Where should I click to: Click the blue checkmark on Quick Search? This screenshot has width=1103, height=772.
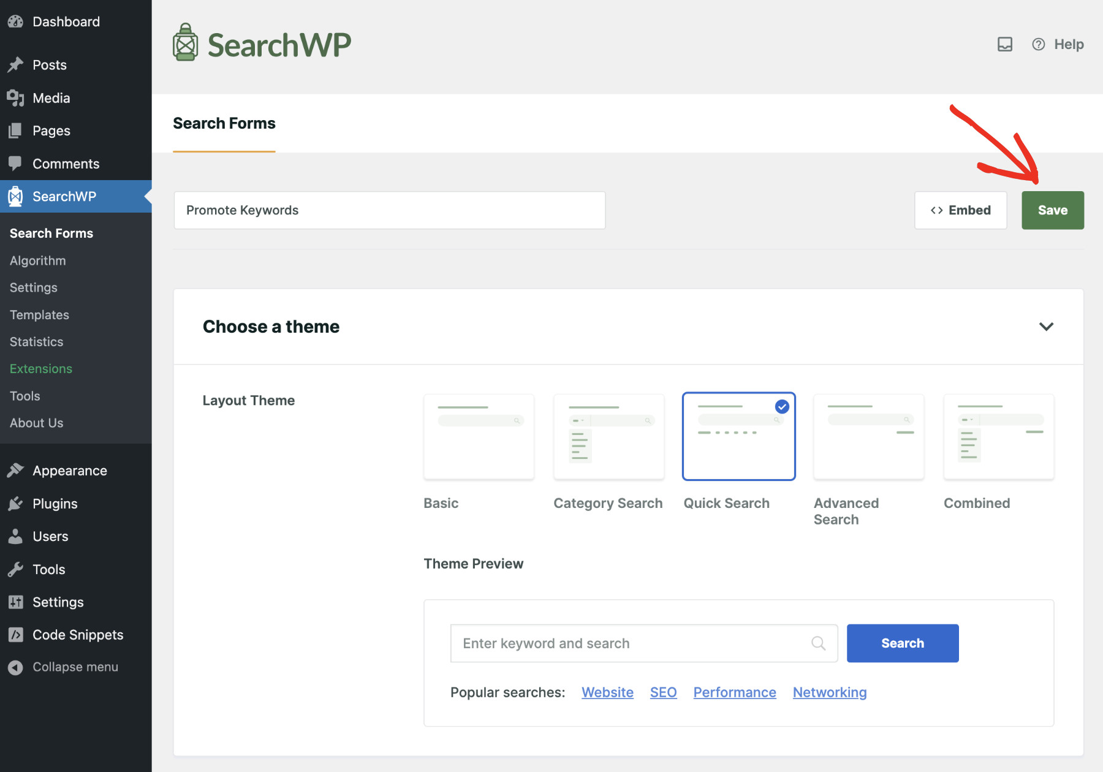[782, 406]
